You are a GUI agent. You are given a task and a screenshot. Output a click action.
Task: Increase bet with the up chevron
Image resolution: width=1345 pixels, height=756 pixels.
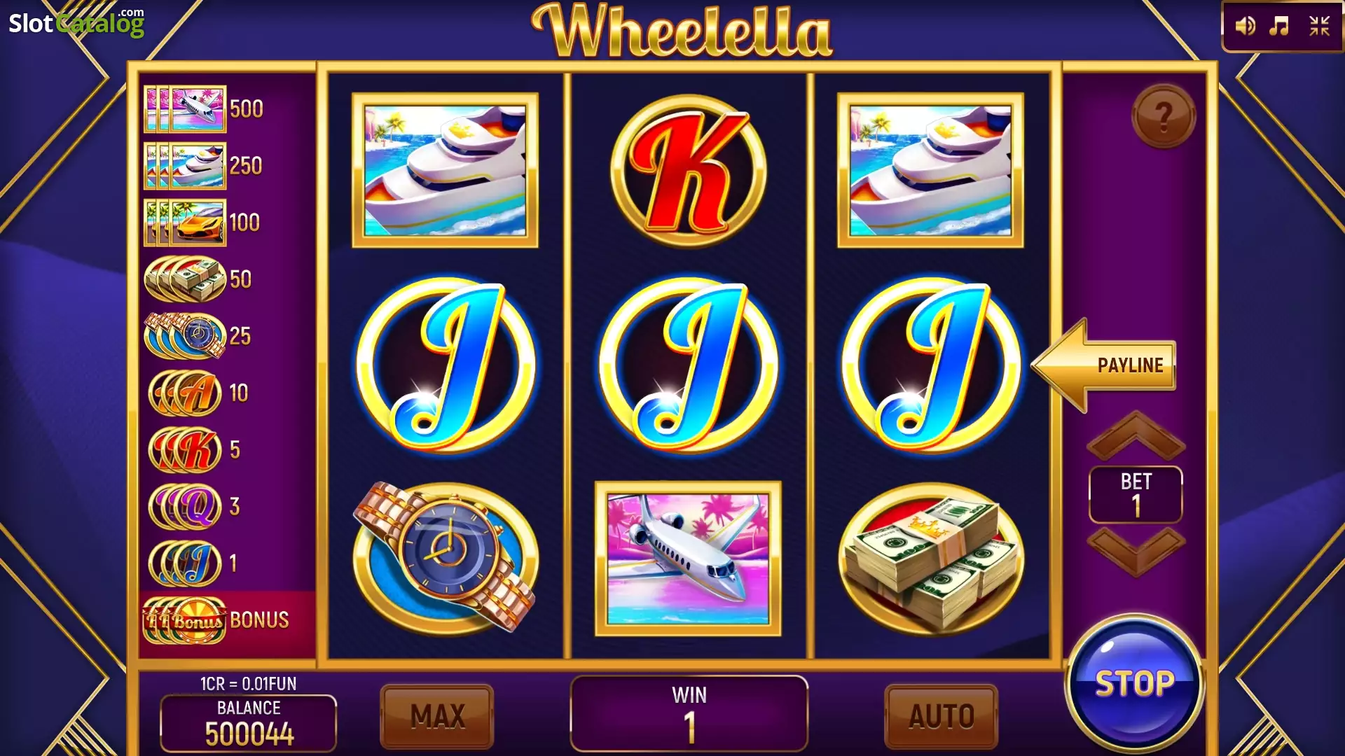click(1136, 435)
